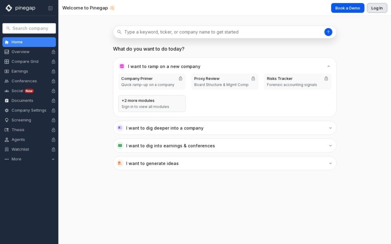Collapse the sidebar with the panel icon
The width and height of the screenshot is (391, 244).
click(x=50, y=8)
